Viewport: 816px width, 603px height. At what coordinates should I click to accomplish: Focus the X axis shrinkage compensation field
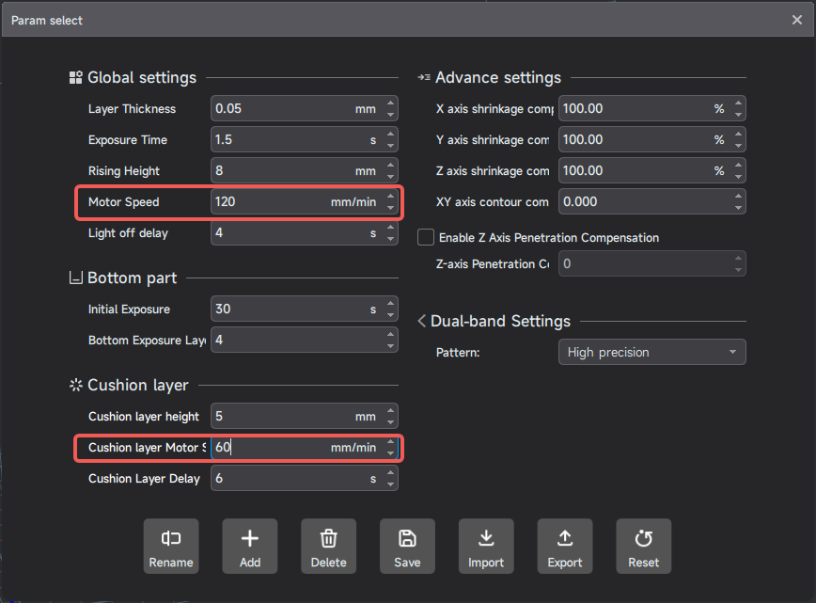point(635,109)
